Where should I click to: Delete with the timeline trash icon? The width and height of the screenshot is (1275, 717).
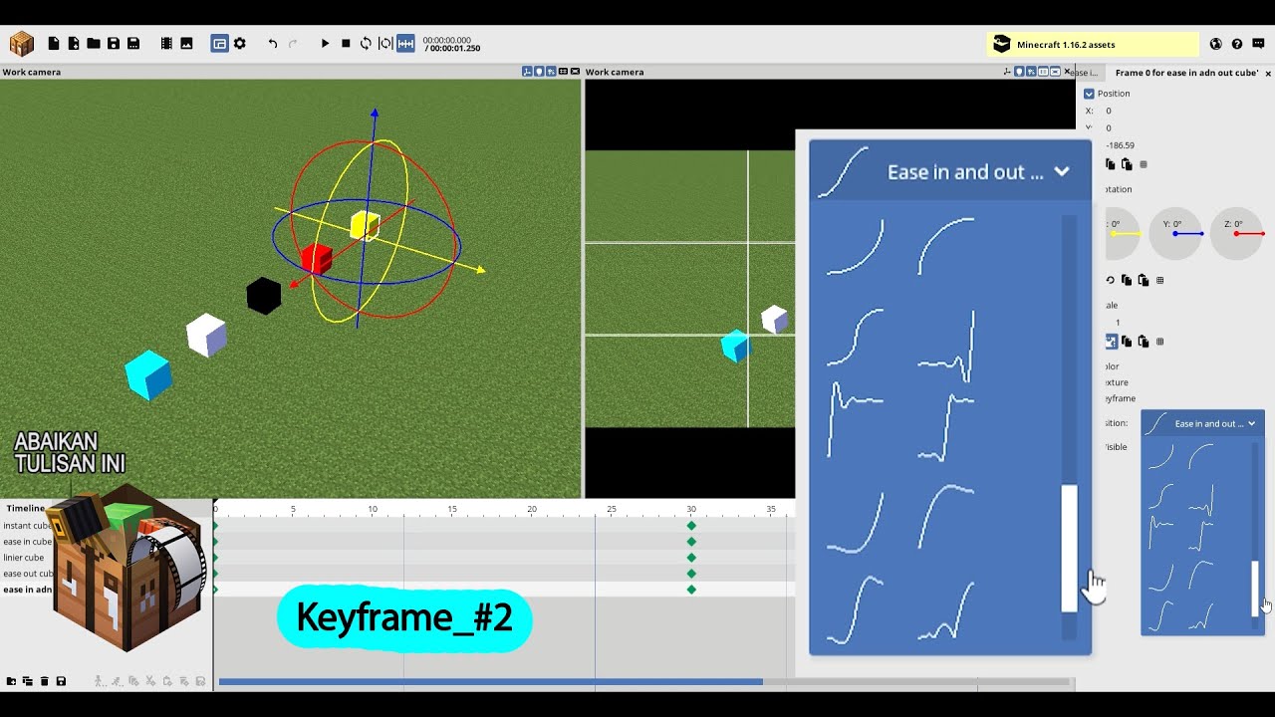coord(45,681)
